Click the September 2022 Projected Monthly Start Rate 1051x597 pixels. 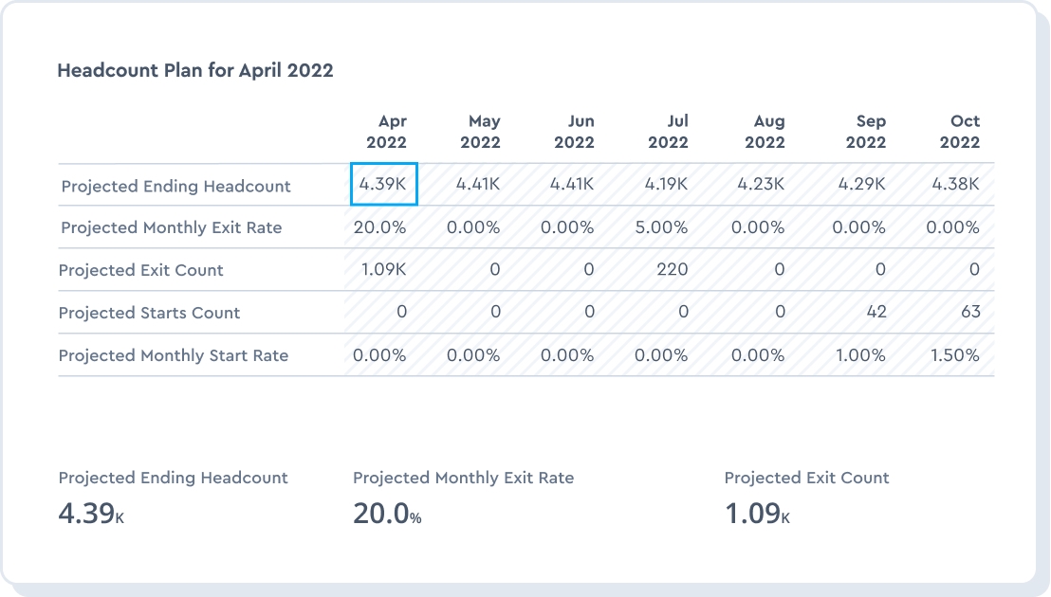pyautogui.click(x=858, y=355)
